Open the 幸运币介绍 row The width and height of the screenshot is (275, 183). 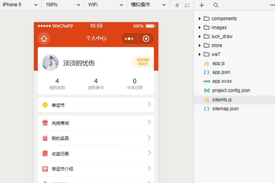coord(96,169)
